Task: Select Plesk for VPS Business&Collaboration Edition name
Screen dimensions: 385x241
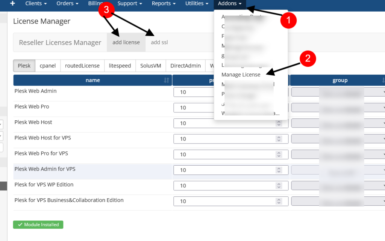Action: click(69, 200)
